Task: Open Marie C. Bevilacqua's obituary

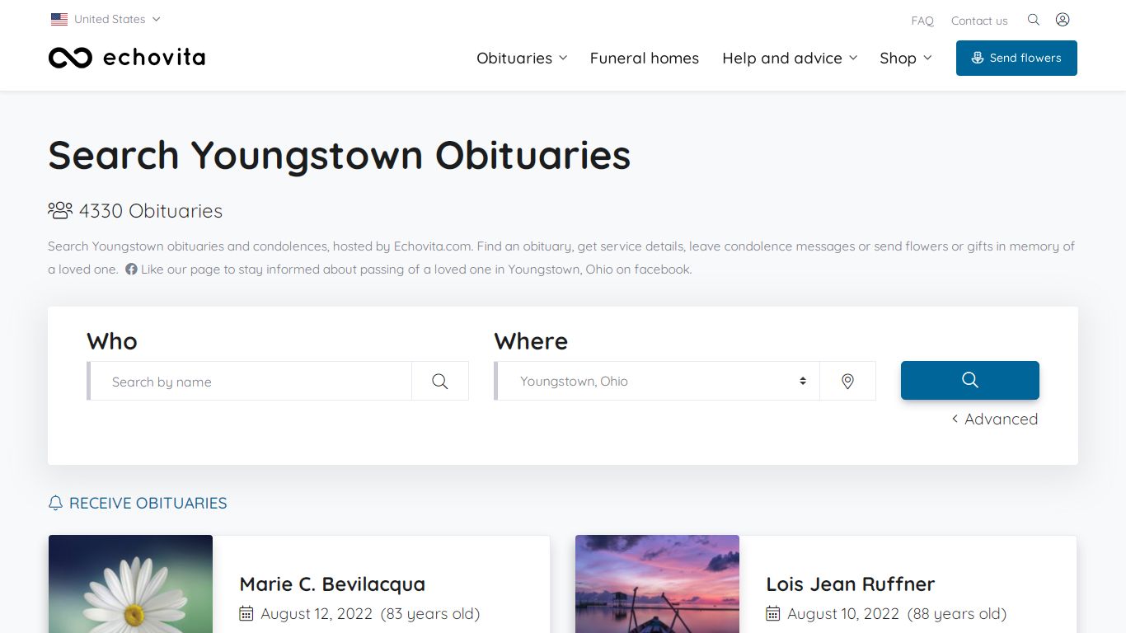Action: (332, 584)
